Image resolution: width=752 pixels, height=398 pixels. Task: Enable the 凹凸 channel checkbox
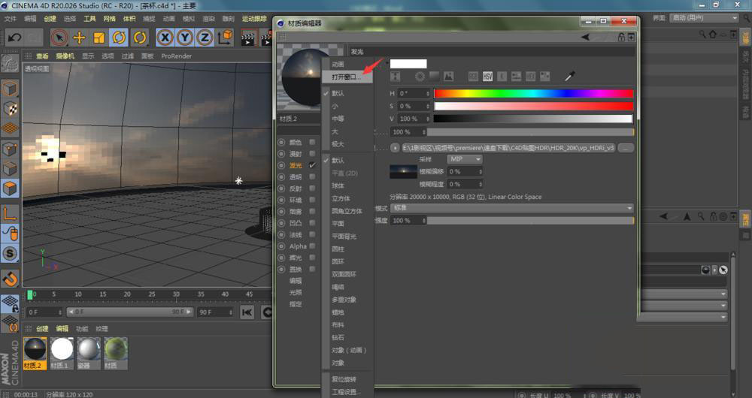click(312, 223)
